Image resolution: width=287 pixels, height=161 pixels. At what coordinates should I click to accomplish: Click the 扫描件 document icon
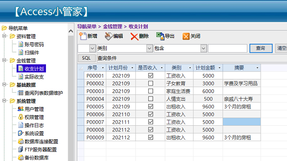pyautogui.click(x=21, y=53)
